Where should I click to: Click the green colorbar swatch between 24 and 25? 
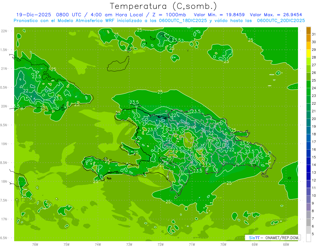pos(308,84)
